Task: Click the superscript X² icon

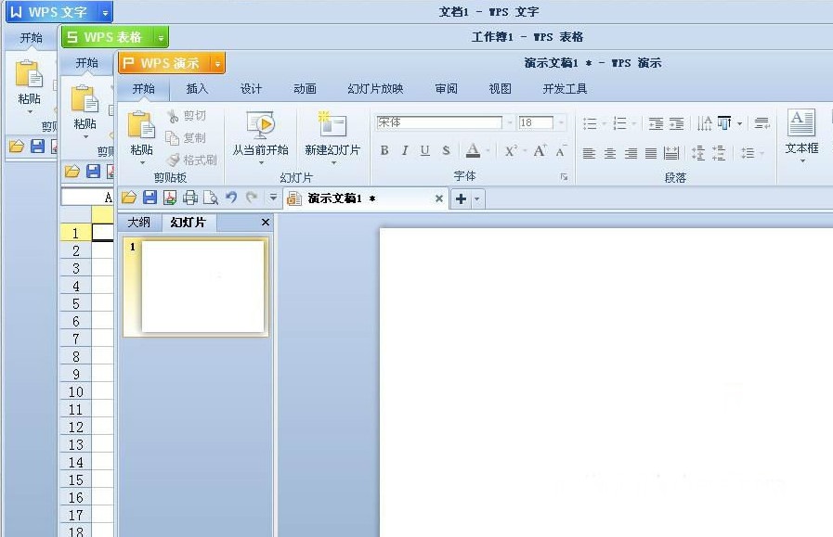Action: [511, 150]
